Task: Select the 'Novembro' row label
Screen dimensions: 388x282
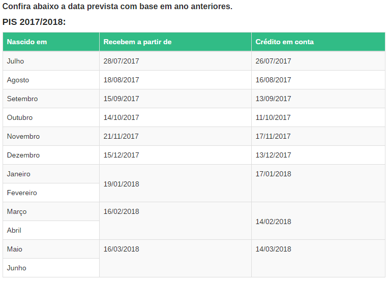Action: (x=23, y=136)
